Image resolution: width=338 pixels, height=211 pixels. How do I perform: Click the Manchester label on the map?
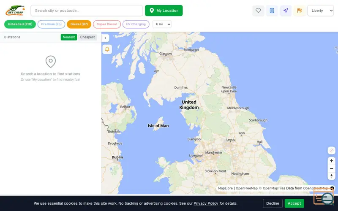214,152
